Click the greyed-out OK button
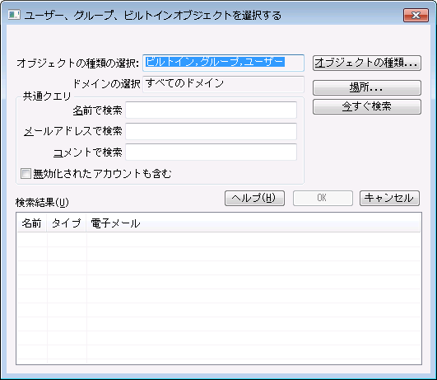This screenshot has height=380, width=437. coord(323,198)
